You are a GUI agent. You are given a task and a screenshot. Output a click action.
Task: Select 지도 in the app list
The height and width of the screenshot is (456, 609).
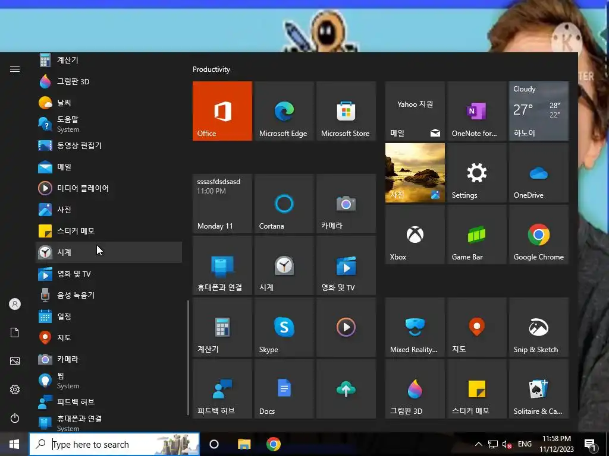click(x=109, y=338)
